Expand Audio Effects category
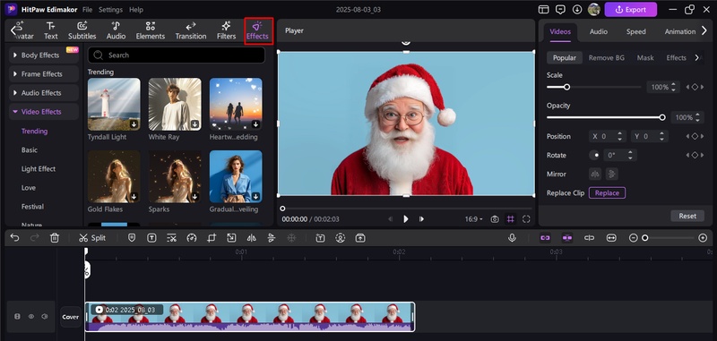This screenshot has height=341, width=717. [x=44, y=93]
